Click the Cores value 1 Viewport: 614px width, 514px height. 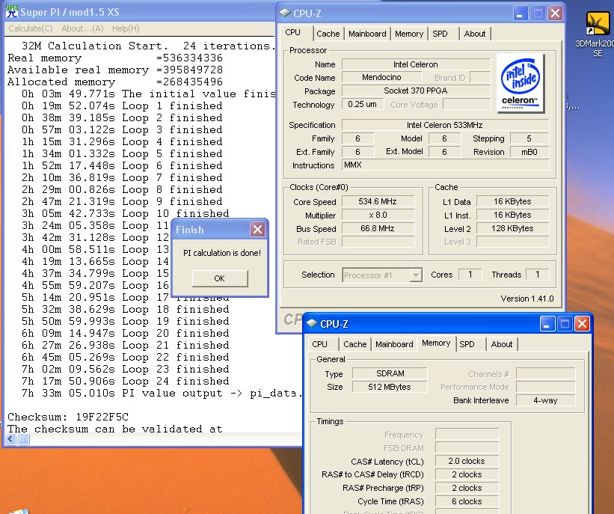point(470,275)
